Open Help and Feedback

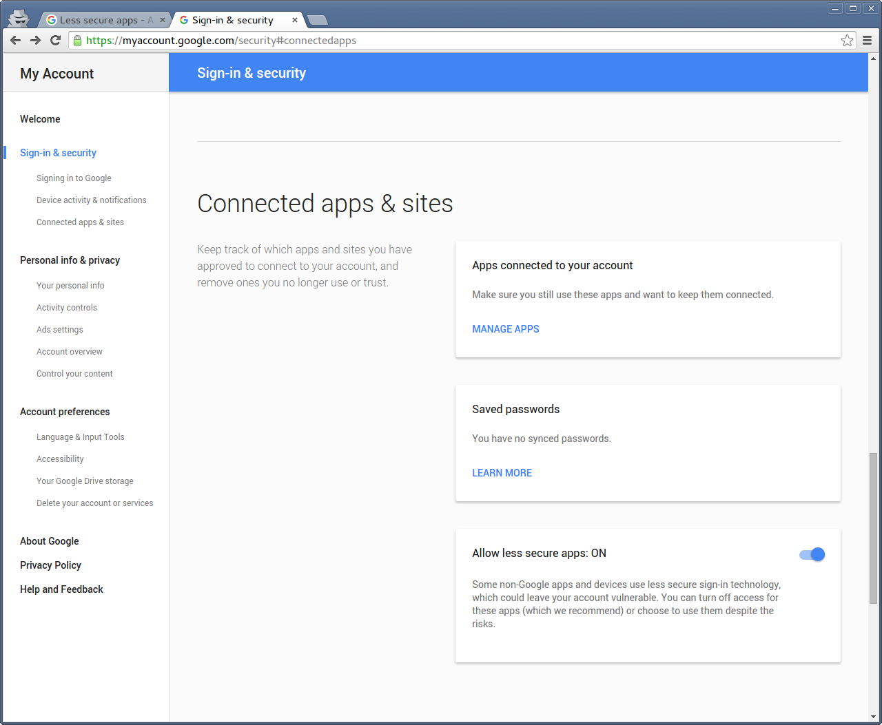coord(61,589)
